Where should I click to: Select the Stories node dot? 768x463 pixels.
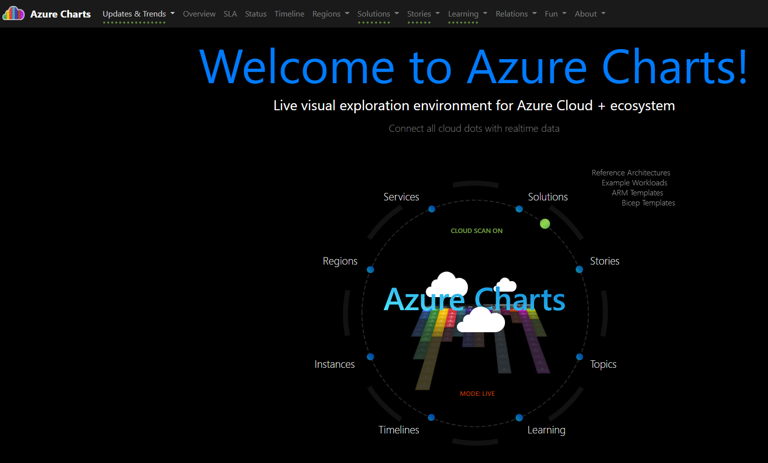(579, 269)
